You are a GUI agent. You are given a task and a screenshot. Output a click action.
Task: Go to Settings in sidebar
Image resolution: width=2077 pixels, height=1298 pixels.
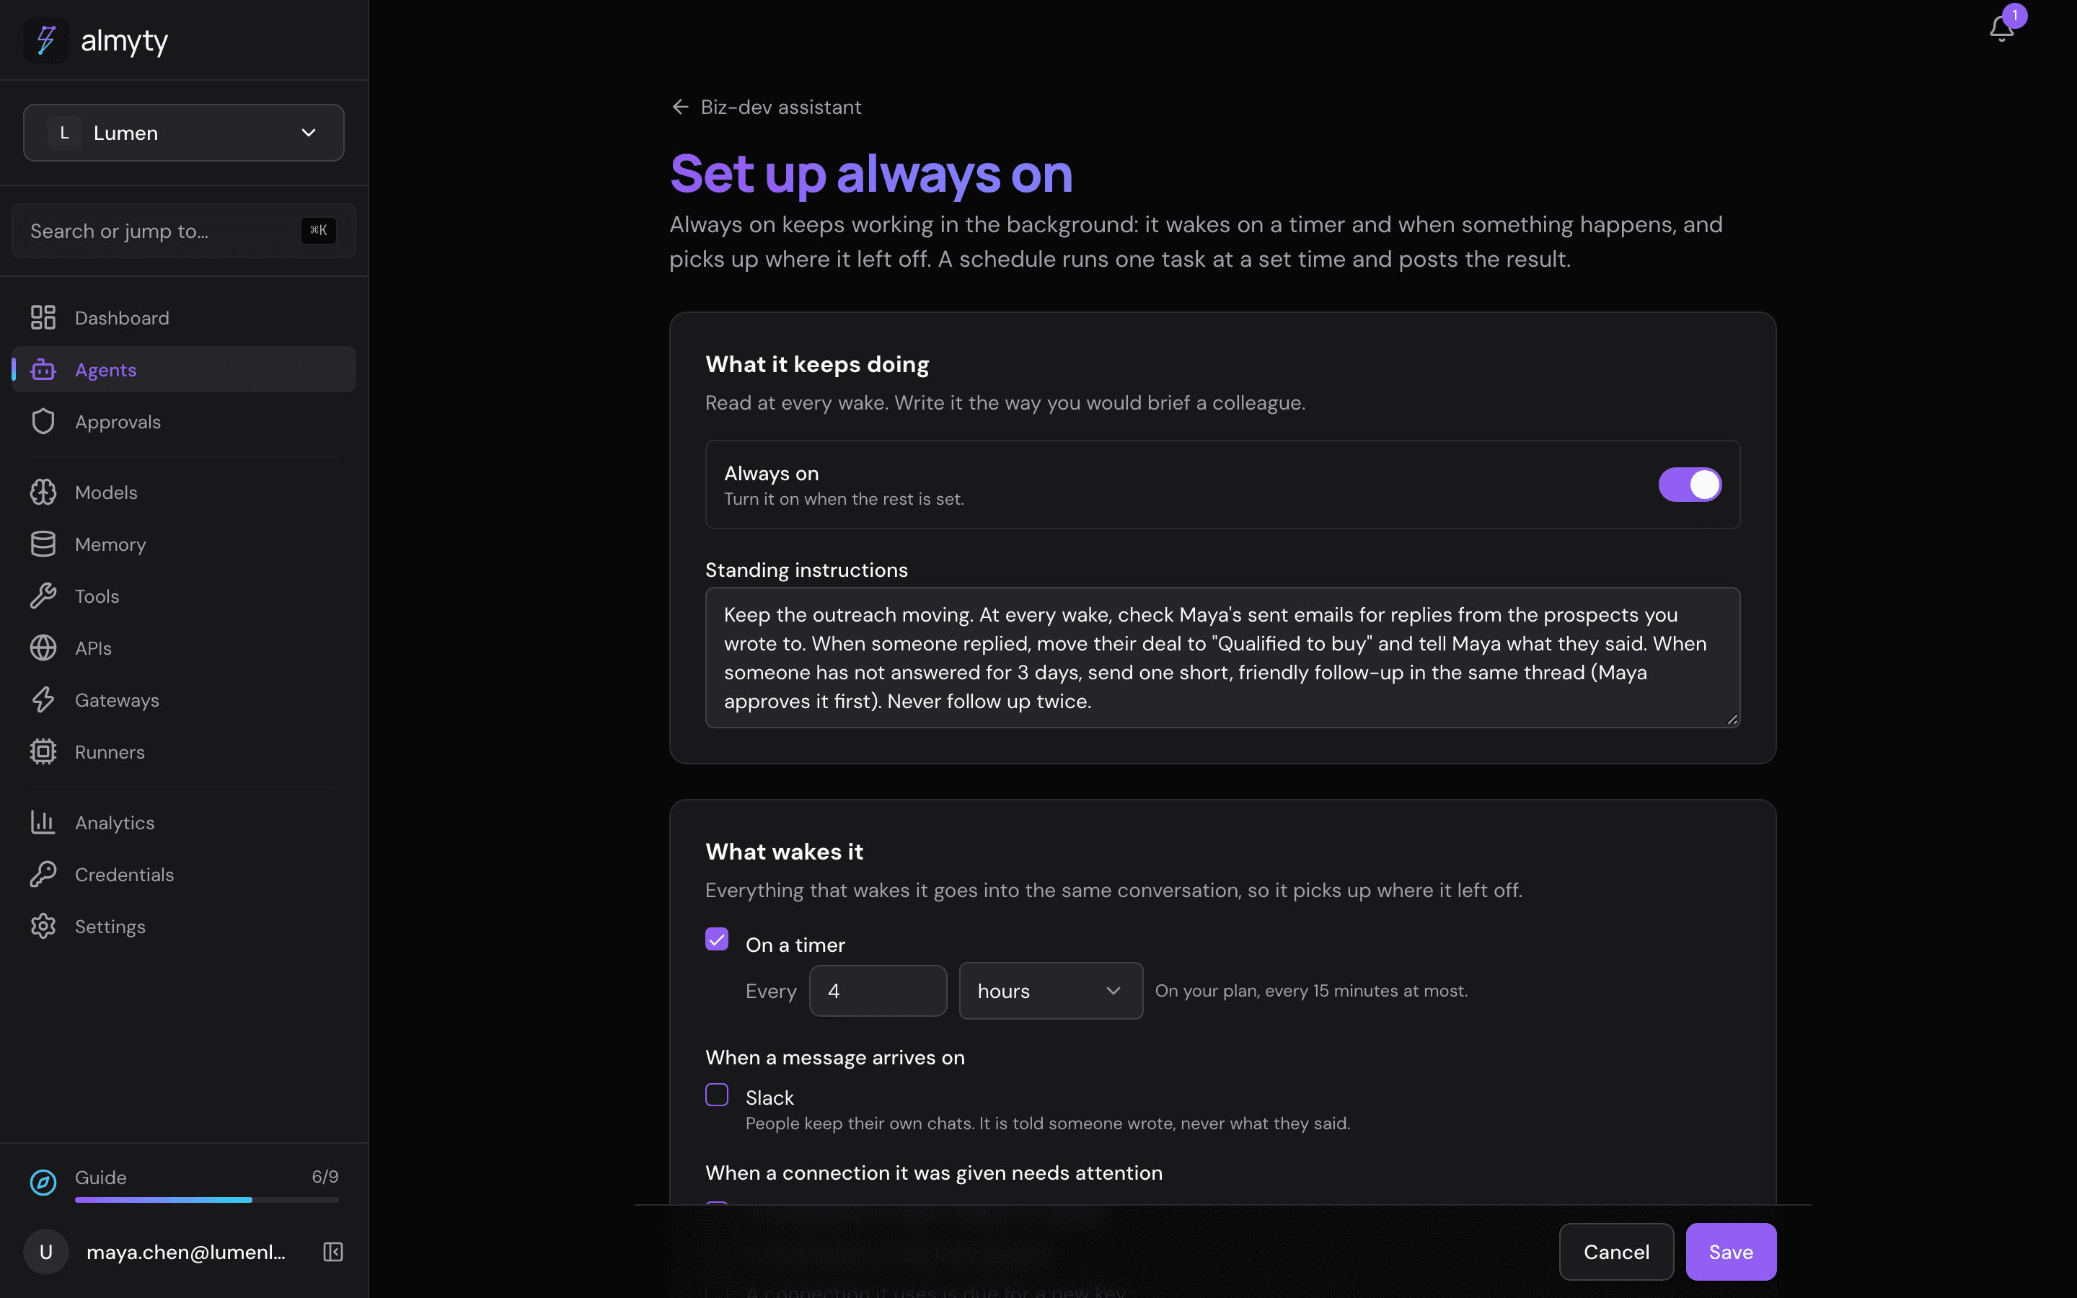(x=184, y=927)
